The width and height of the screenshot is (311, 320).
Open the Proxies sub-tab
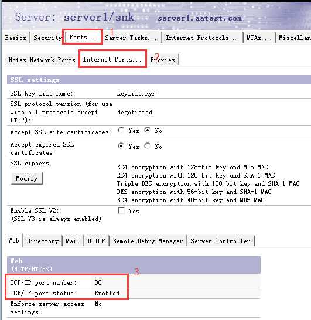click(x=163, y=60)
